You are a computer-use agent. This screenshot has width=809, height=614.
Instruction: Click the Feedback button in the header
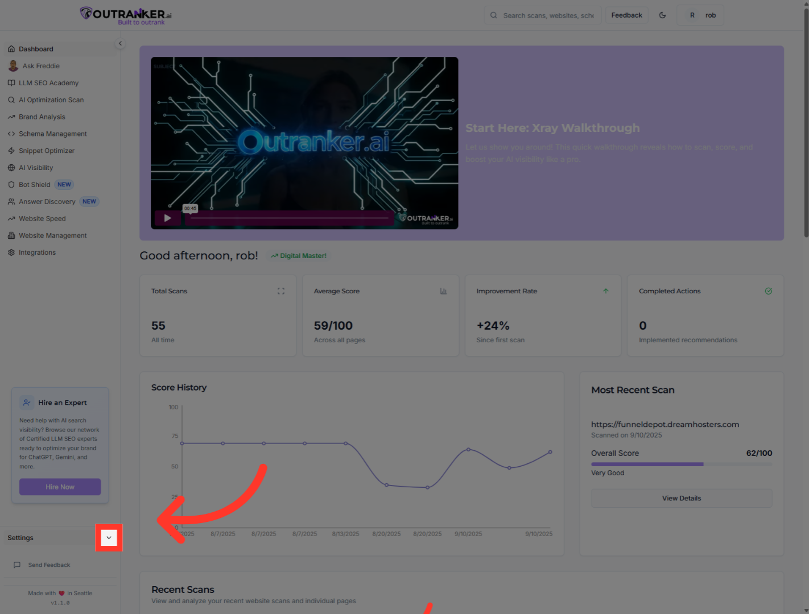[626, 15]
